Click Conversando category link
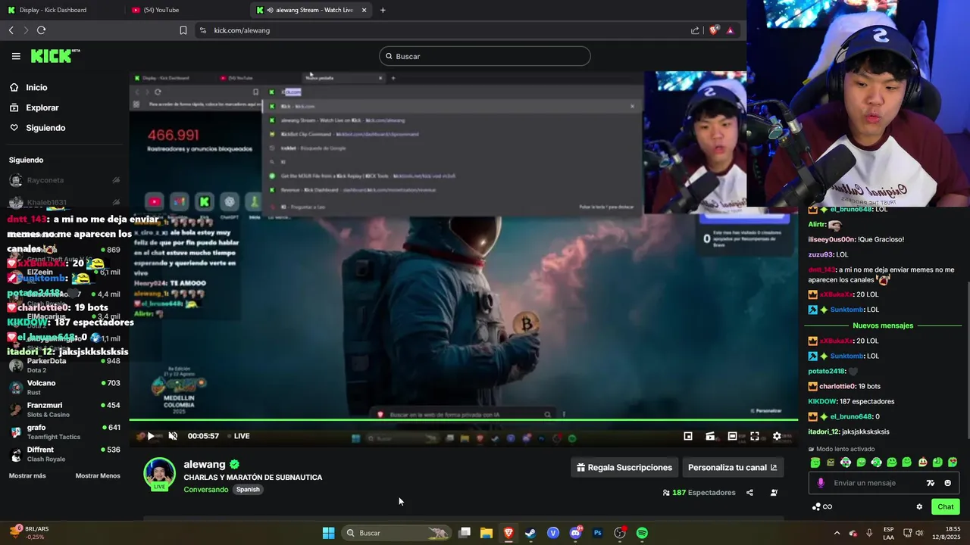This screenshot has height=545, width=970. tap(206, 490)
